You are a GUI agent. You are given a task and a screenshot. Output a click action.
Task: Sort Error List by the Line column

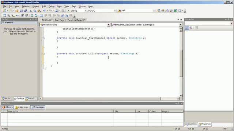[x=142, y=111]
